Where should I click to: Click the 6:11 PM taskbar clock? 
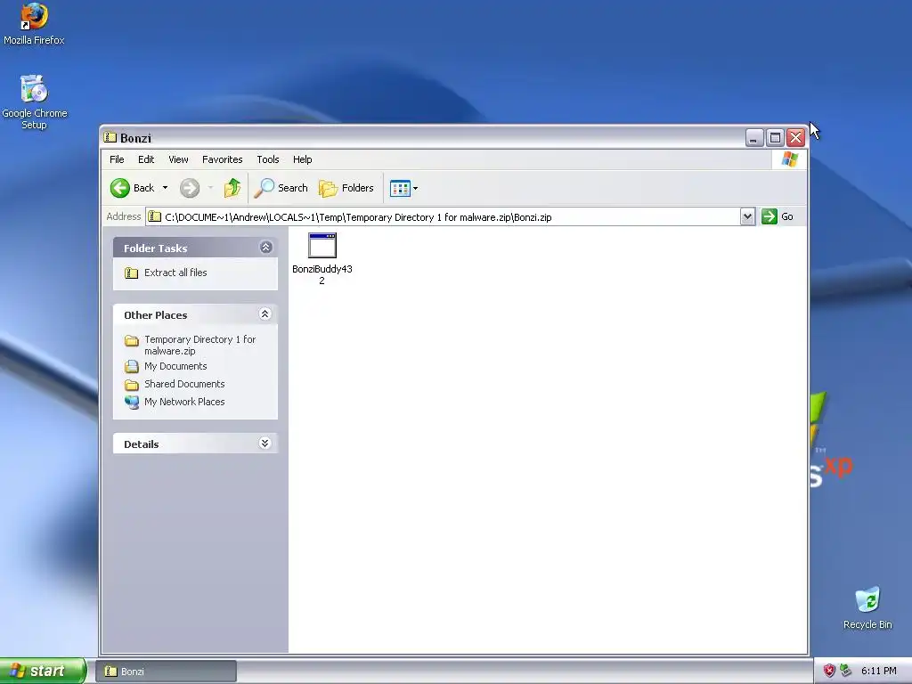pyautogui.click(x=879, y=671)
